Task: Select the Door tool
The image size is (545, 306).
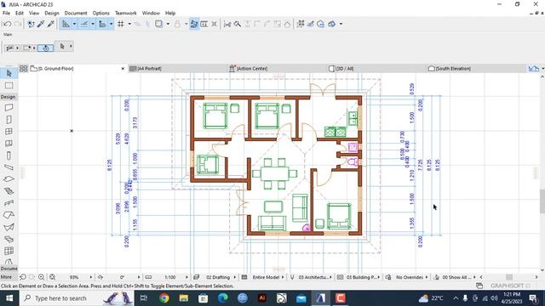Action: (x=9, y=120)
